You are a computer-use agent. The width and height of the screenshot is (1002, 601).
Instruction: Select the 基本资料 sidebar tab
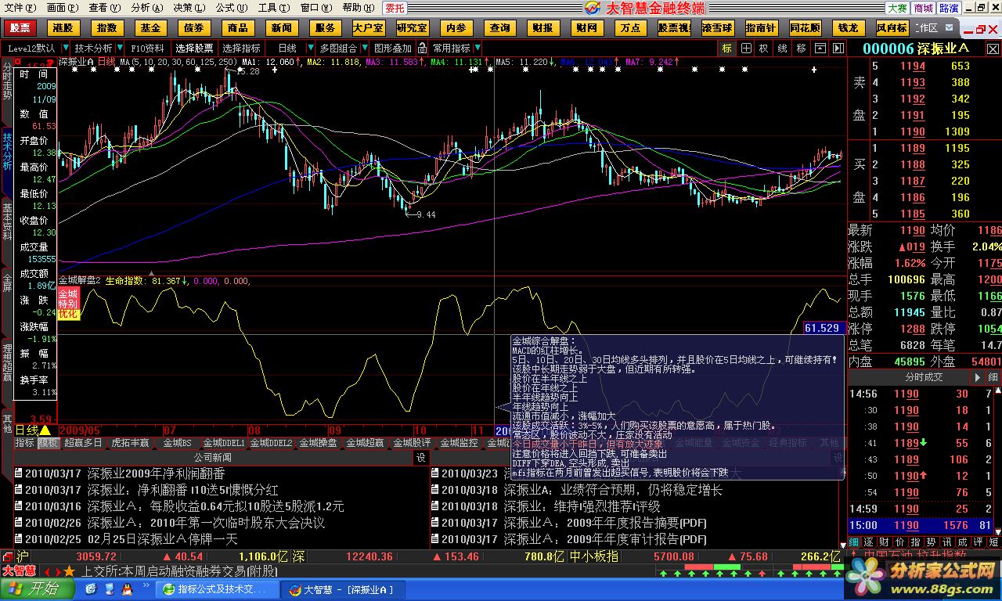(7, 221)
